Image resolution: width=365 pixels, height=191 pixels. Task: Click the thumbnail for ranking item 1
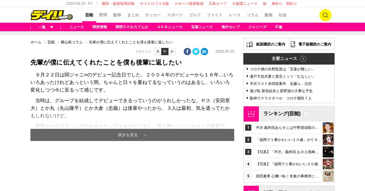coord(328,128)
